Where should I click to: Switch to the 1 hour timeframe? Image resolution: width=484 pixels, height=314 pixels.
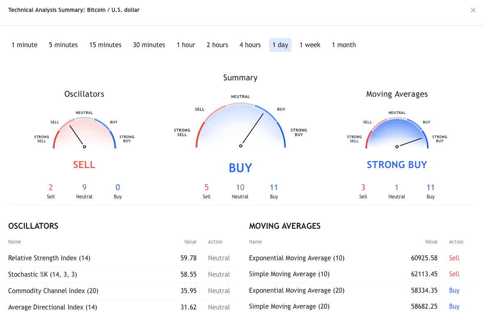[186, 45]
